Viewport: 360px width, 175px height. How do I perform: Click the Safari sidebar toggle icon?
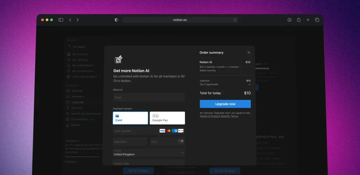61,20
